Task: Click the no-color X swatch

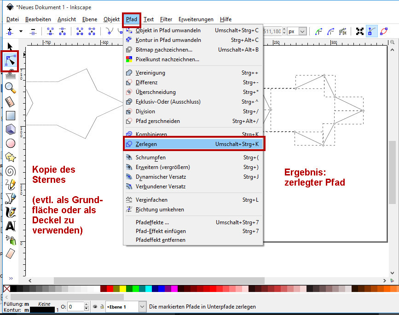Action: pyautogui.click(x=7, y=288)
